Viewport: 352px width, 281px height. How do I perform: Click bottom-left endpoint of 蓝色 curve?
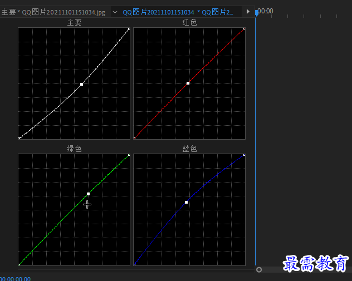point(134,265)
